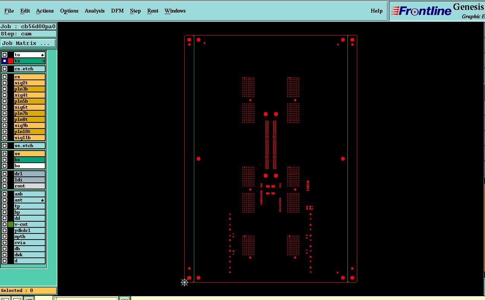Select the asb layer name
Viewport: 485px width, 300px height.
coord(30,194)
